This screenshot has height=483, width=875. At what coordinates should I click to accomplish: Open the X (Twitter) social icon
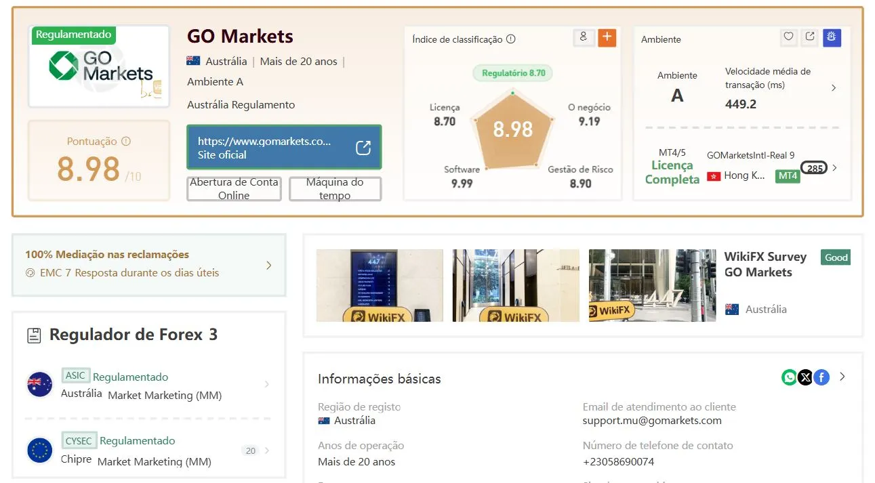click(805, 377)
